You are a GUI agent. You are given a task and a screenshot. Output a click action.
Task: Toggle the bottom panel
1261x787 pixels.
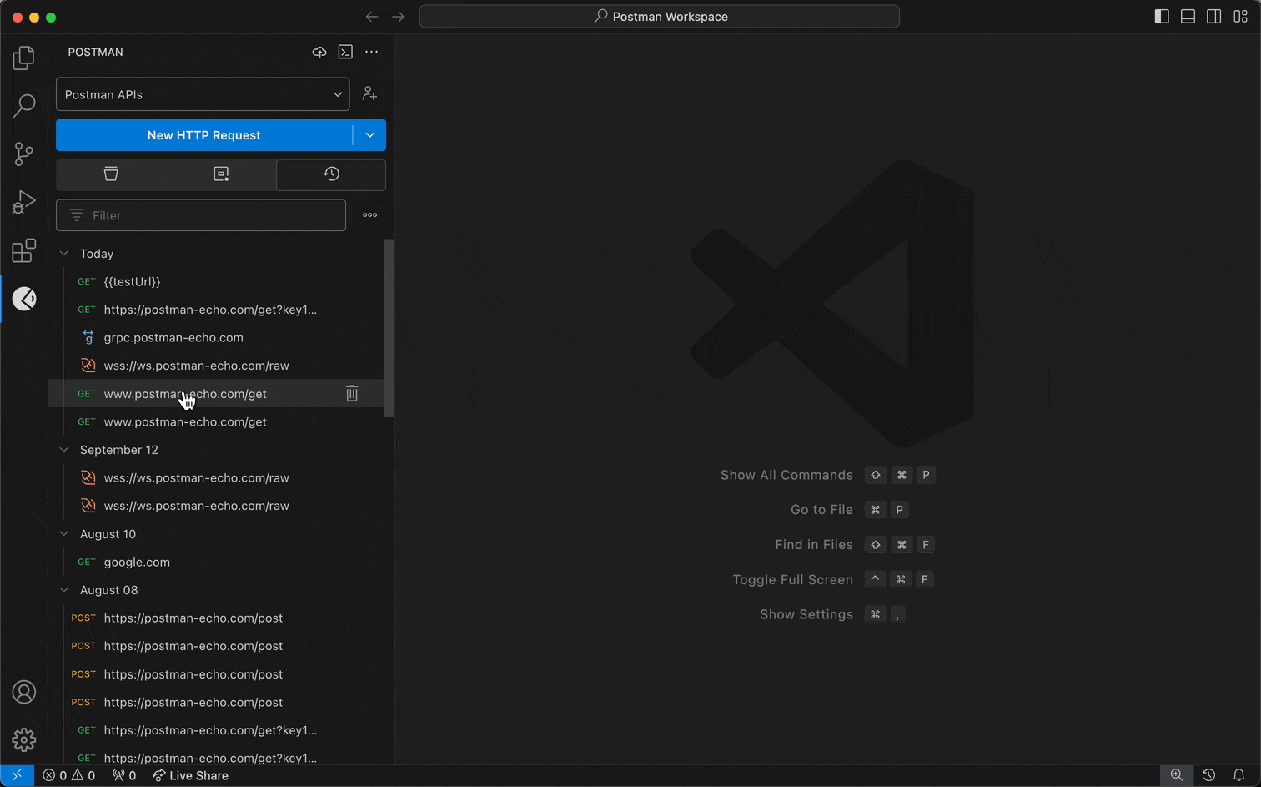point(1188,17)
